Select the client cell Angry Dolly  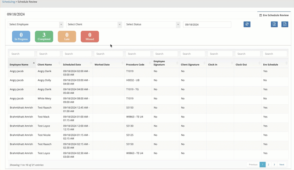(44, 80)
